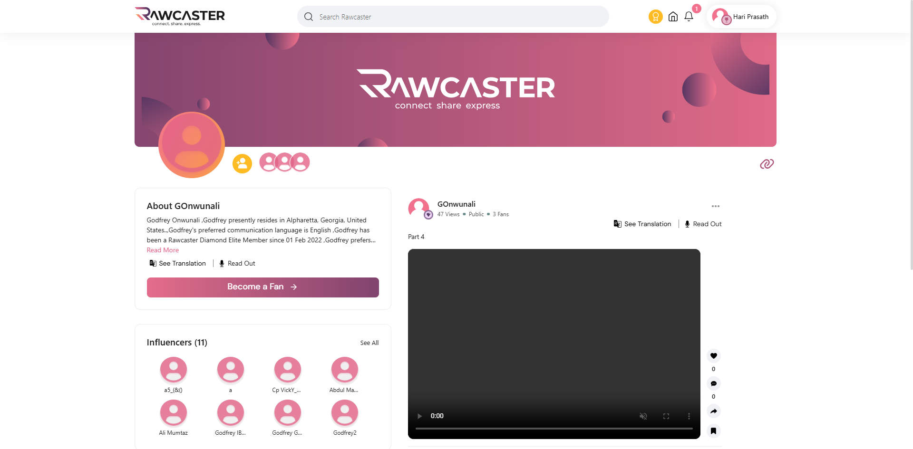This screenshot has width=913, height=449.
Task: Click the gold award badge icon
Action: tap(655, 17)
